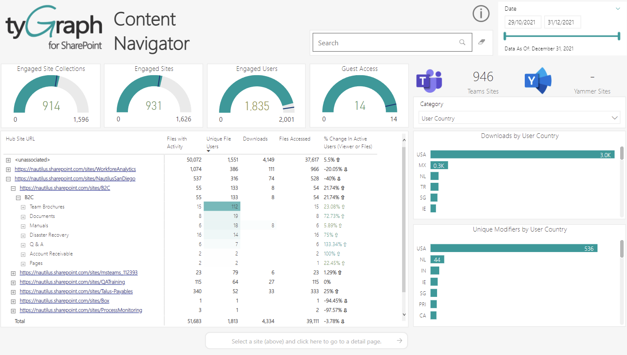Viewport: 627px width, 355px height.
Task: Click the info icon near the top
Action: [x=481, y=13]
